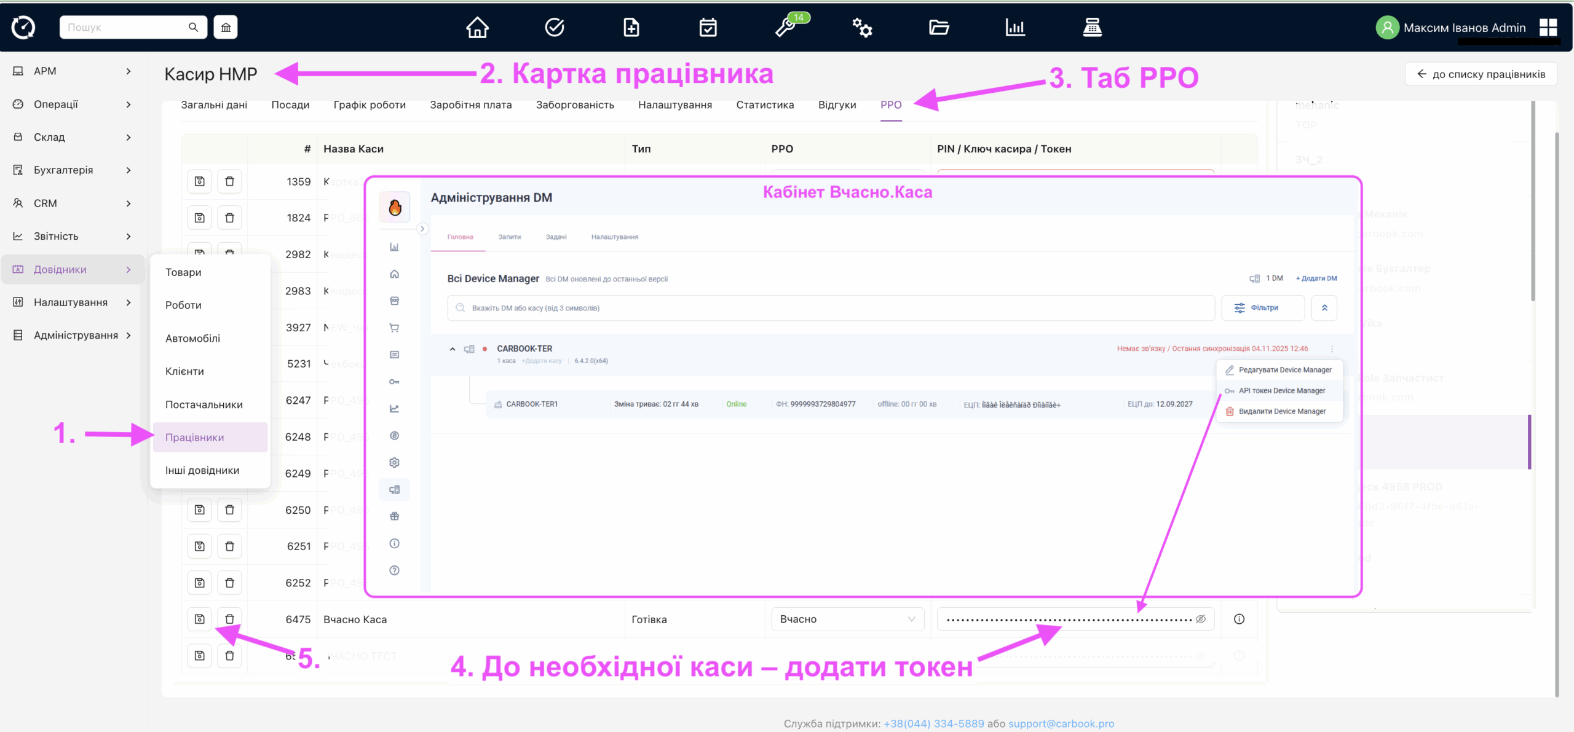1574x732 pixels.
Task: Open the Вчасно PPO dropdown for row 6475
Action: pyautogui.click(x=847, y=619)
